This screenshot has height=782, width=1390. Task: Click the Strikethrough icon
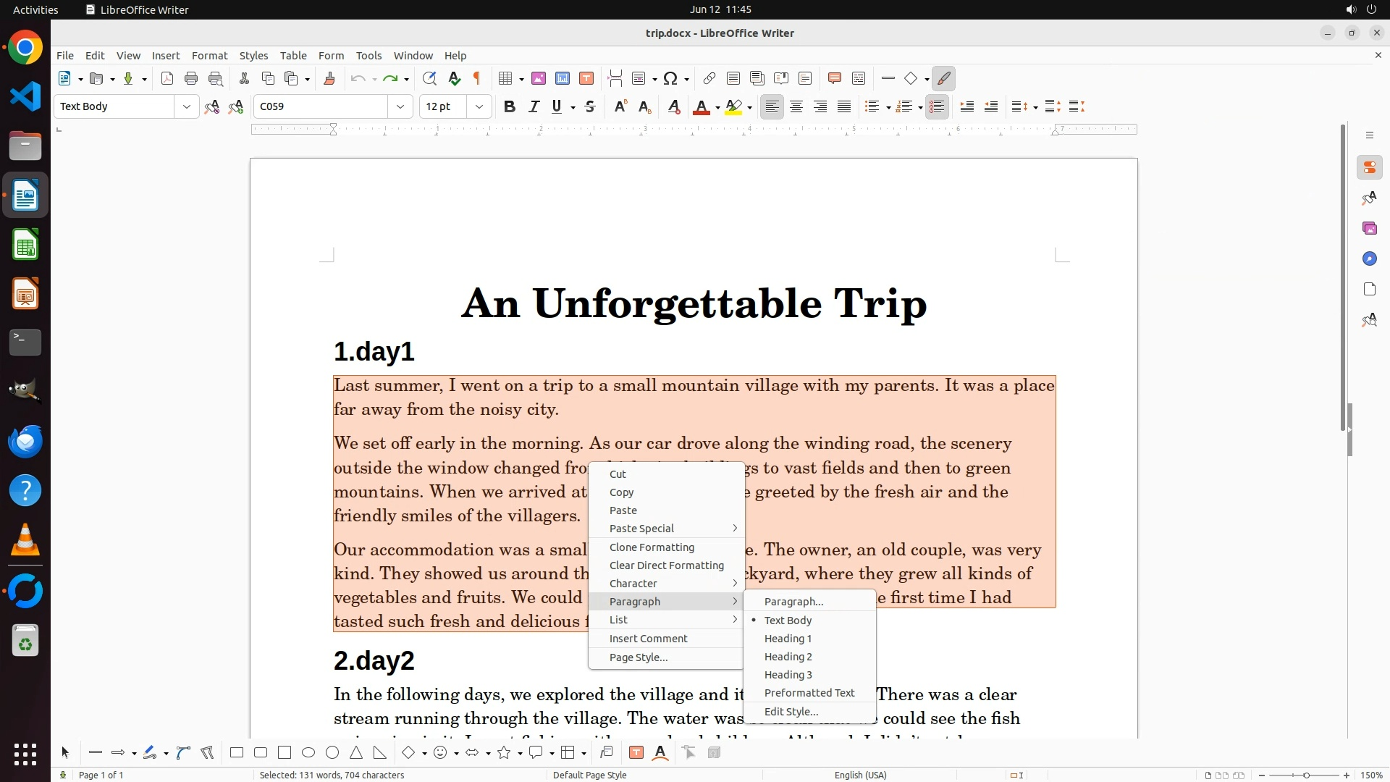(590, 106)
